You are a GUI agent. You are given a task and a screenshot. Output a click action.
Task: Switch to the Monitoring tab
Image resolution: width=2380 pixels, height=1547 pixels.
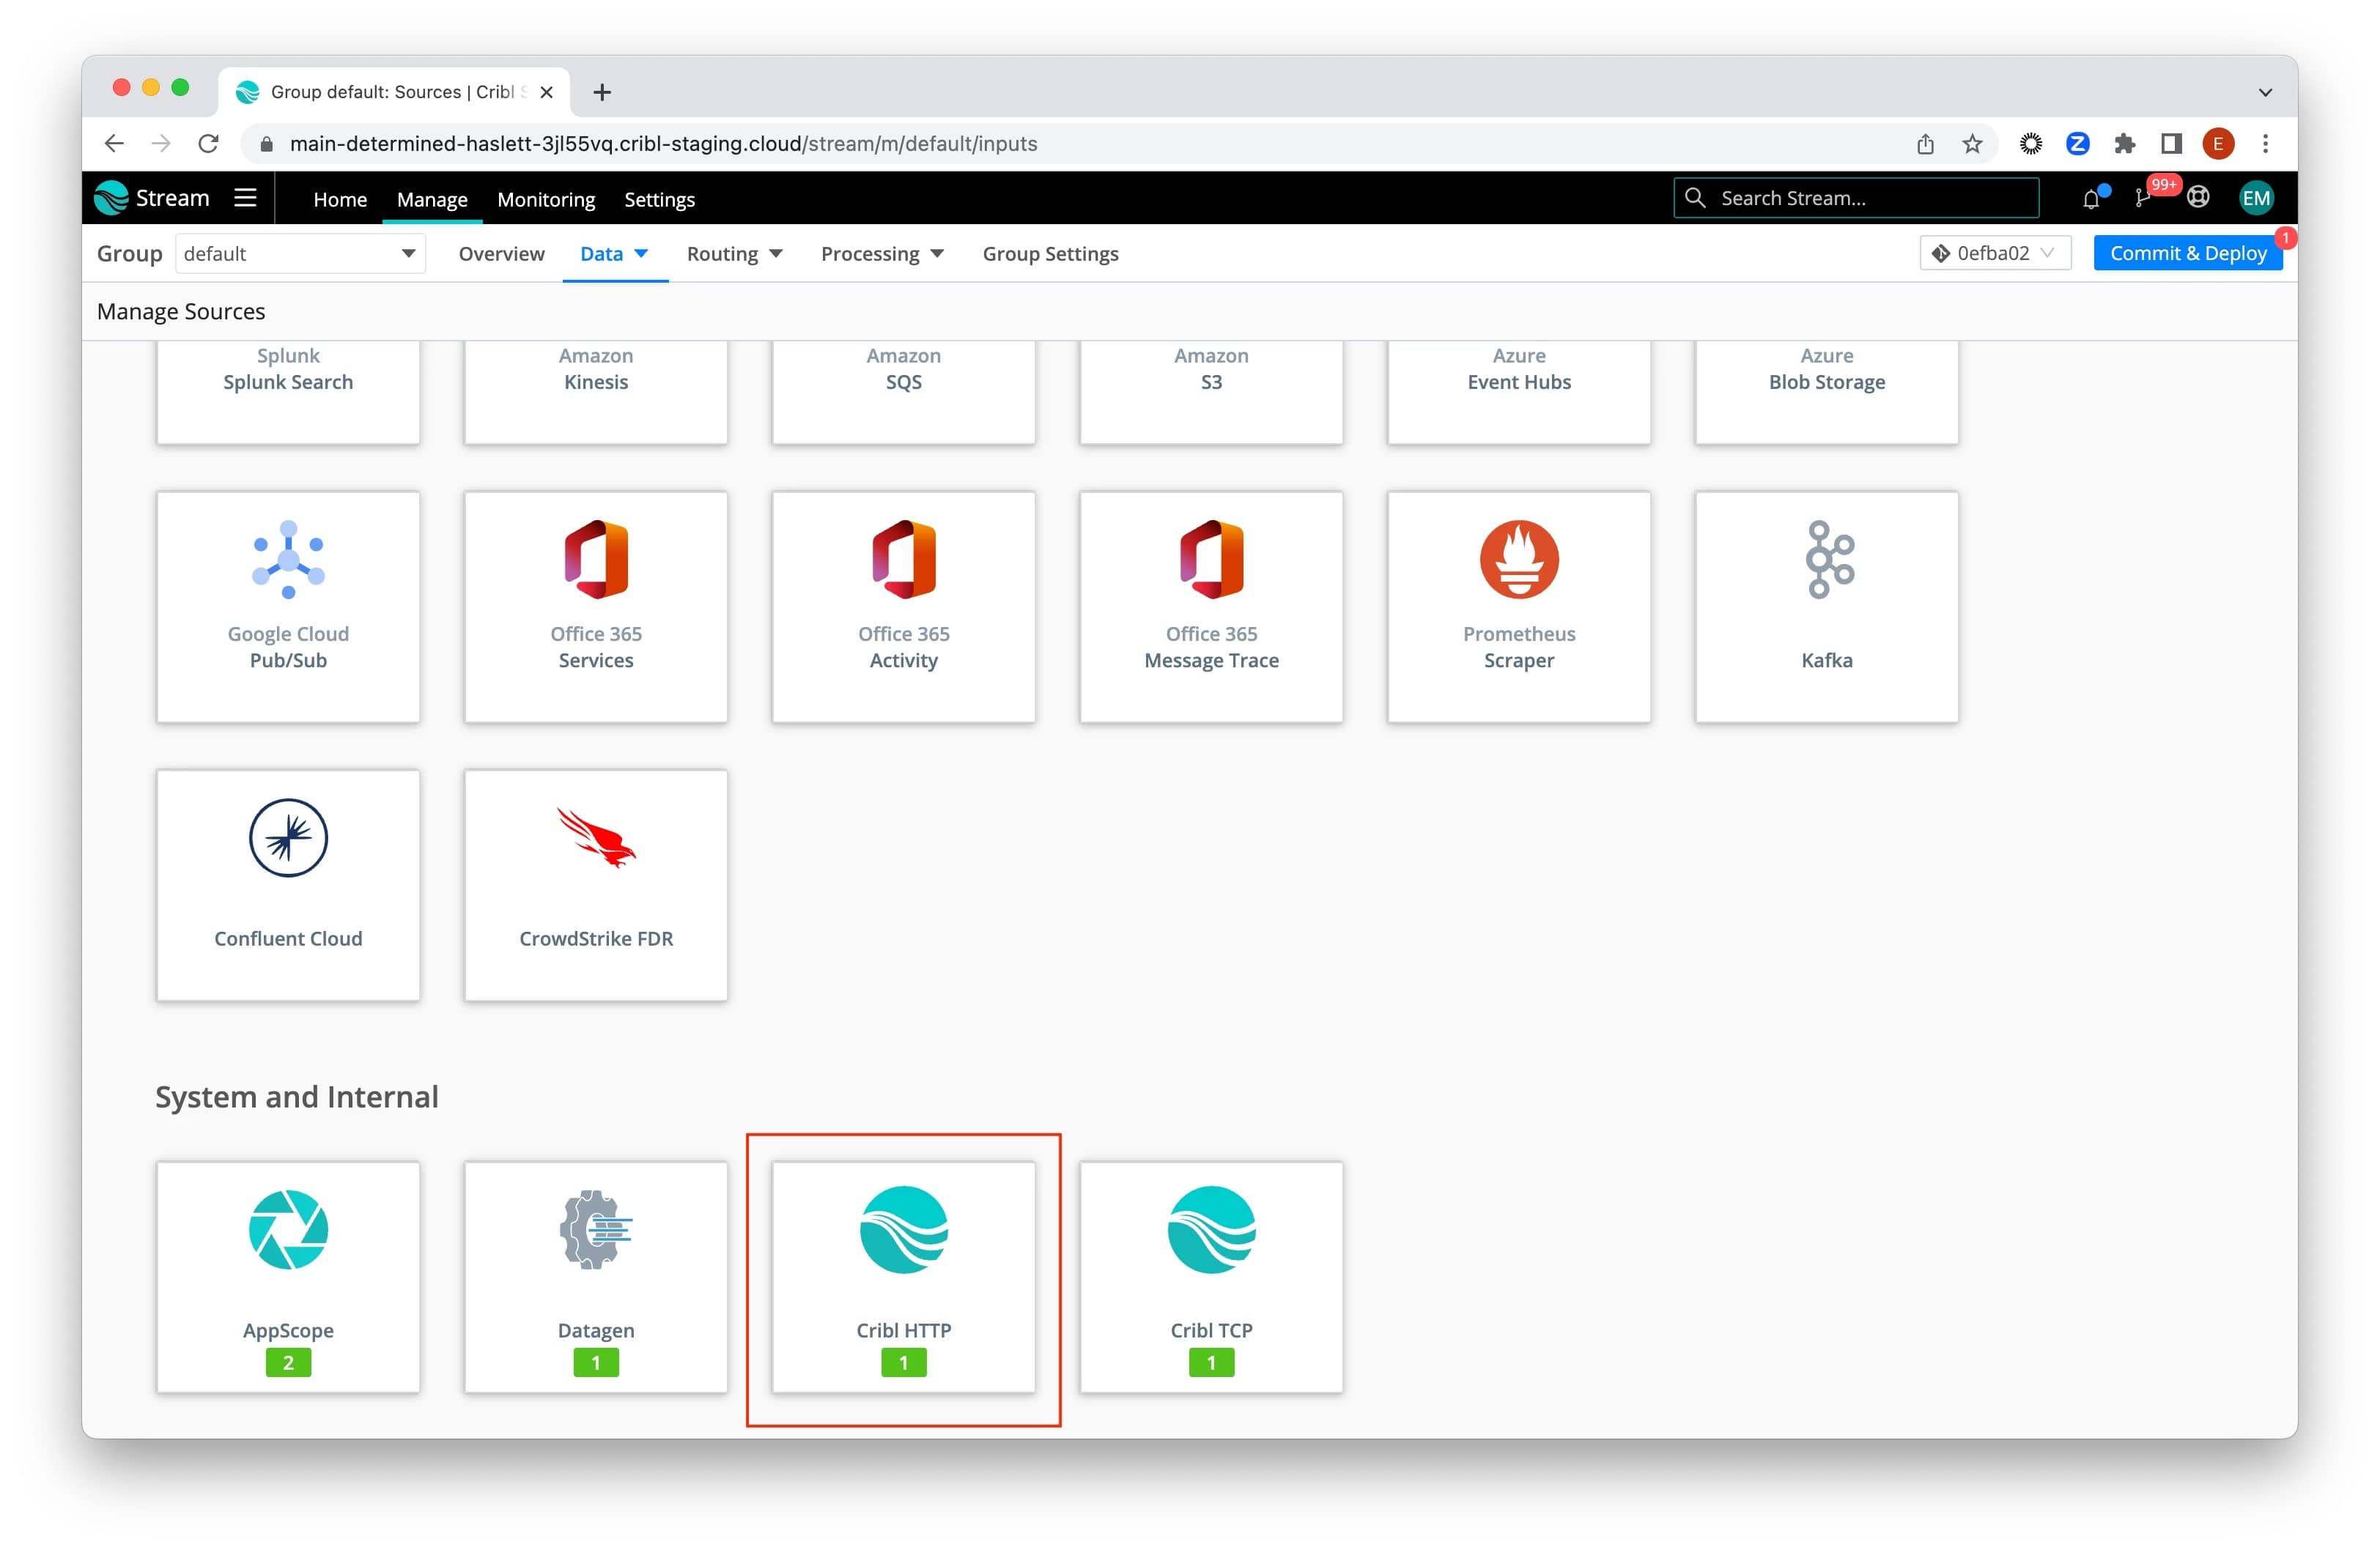tap(545, 200)
